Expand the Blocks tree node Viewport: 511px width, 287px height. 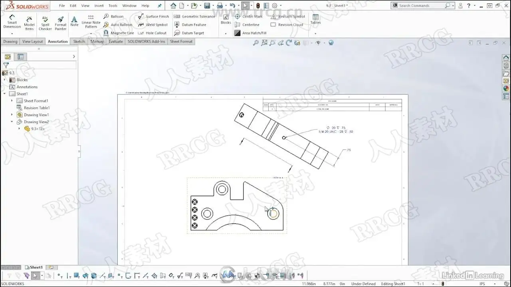(x=5, y=80)
